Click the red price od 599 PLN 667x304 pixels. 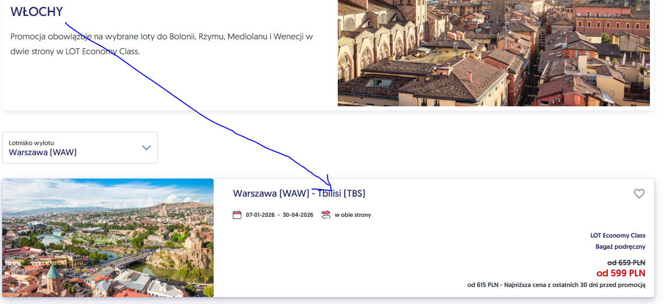tap(621, 273)
